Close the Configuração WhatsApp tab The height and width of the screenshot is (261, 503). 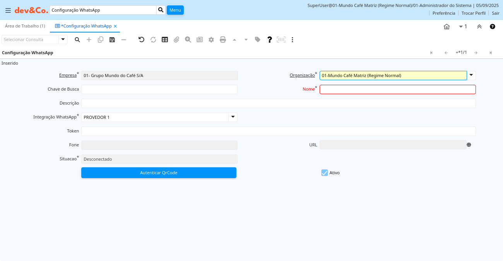point(115,26)
